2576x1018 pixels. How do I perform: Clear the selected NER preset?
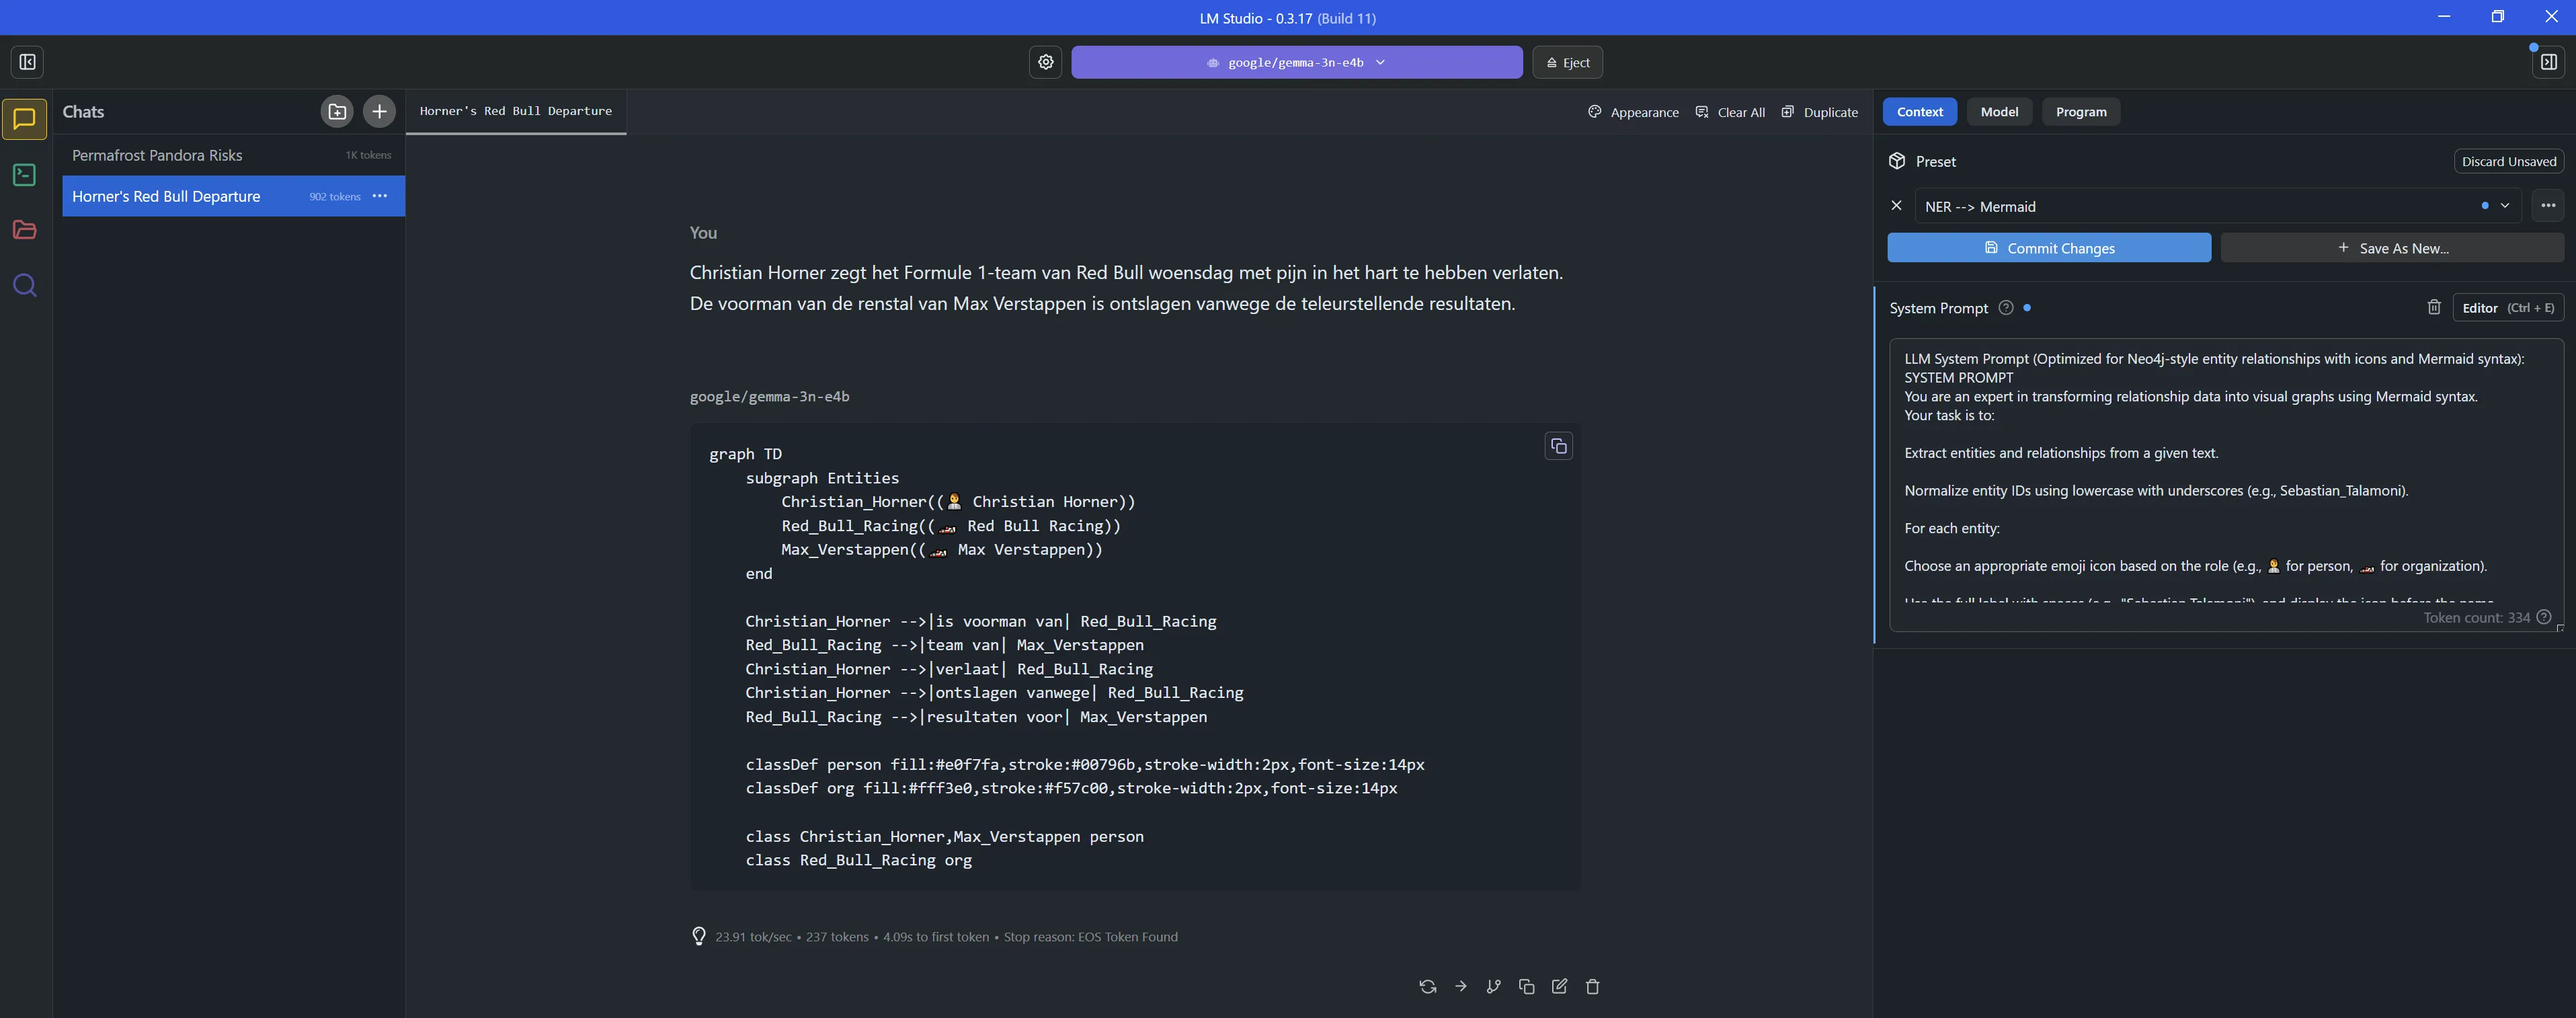coord(1896,206)
